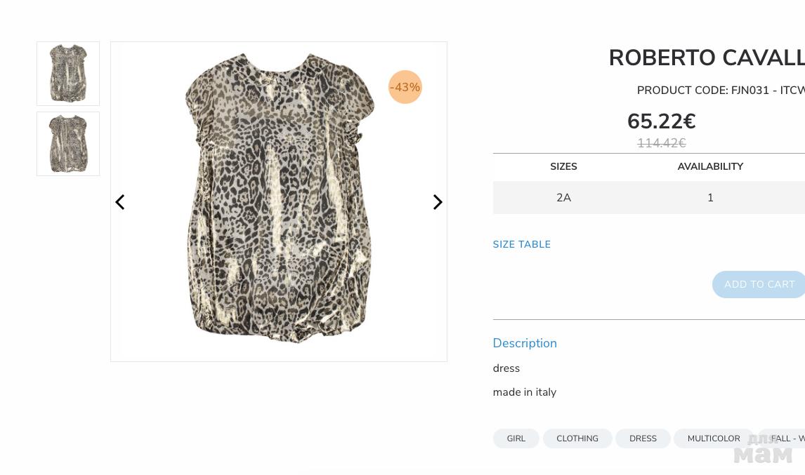Show the previous product image

point(120,202)
